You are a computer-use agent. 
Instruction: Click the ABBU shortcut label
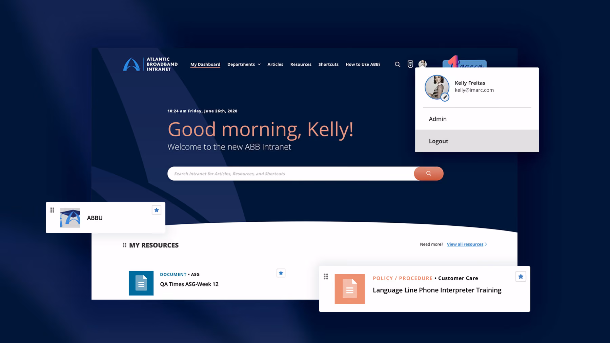[95, 218]
